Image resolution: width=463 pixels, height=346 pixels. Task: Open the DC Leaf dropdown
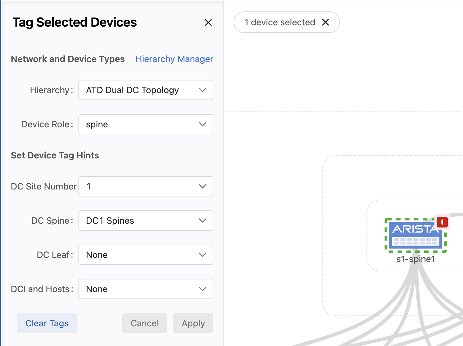click(x=146, y=255)
